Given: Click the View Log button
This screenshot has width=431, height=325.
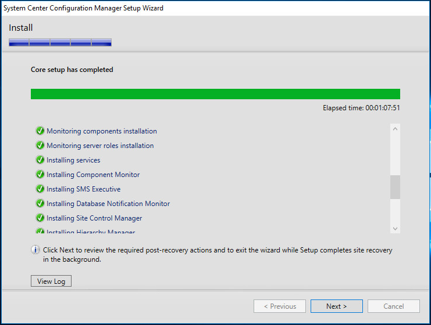Looking at the screenshot, I should coord(51,281).
